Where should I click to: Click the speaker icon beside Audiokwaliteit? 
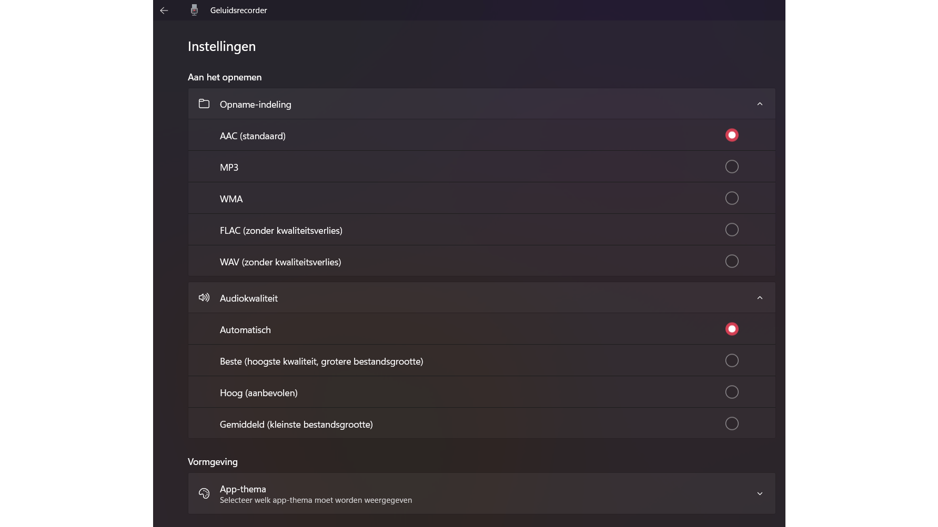coord(204,298)
